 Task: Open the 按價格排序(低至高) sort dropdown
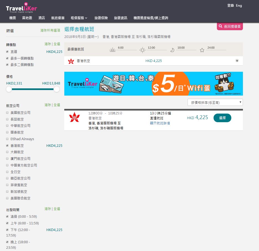(x=215, y=103)
